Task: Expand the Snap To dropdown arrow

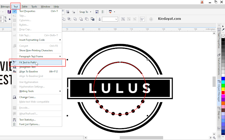Action: (x=91, y=12)
